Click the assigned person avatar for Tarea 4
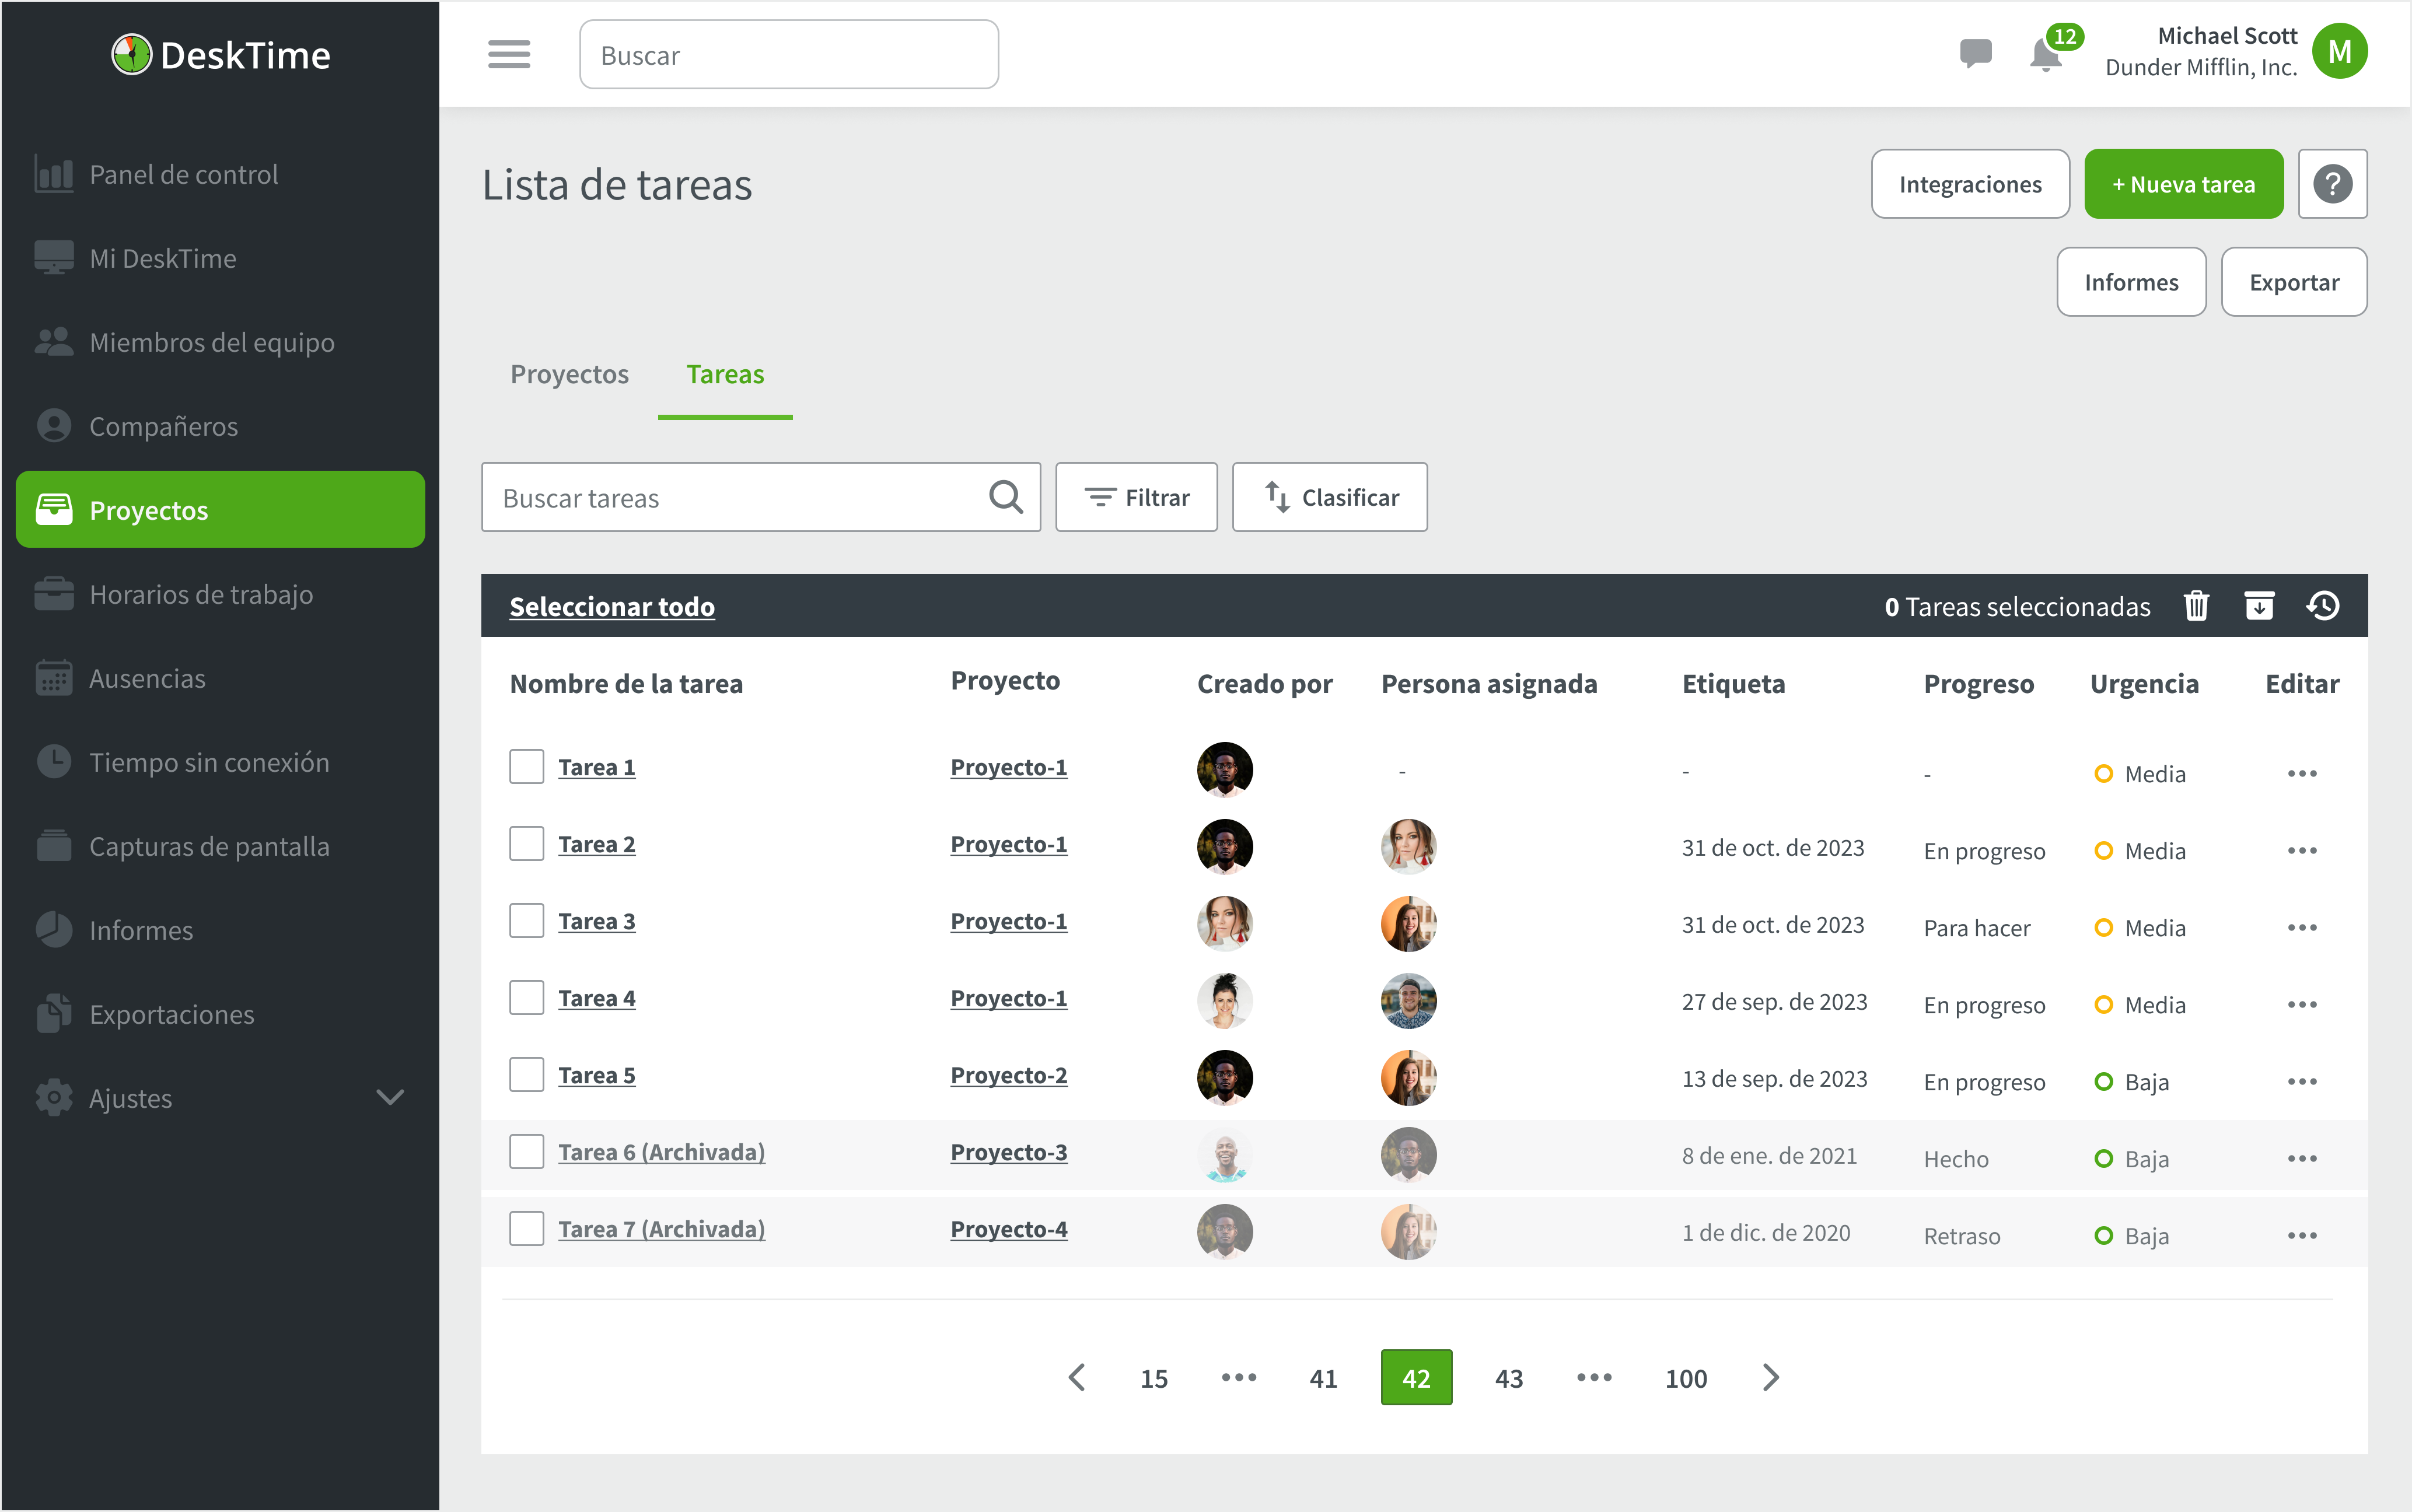2412x1512 pixels. click(x=1408, y=1000)
